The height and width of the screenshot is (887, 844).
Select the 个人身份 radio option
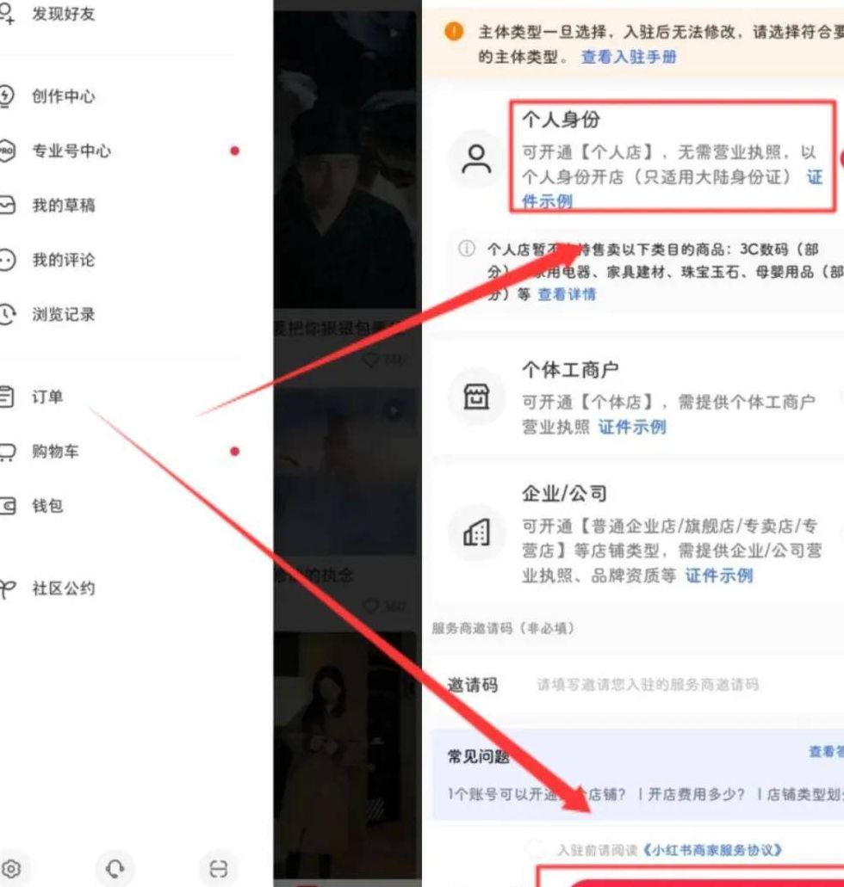coord(841,160)
